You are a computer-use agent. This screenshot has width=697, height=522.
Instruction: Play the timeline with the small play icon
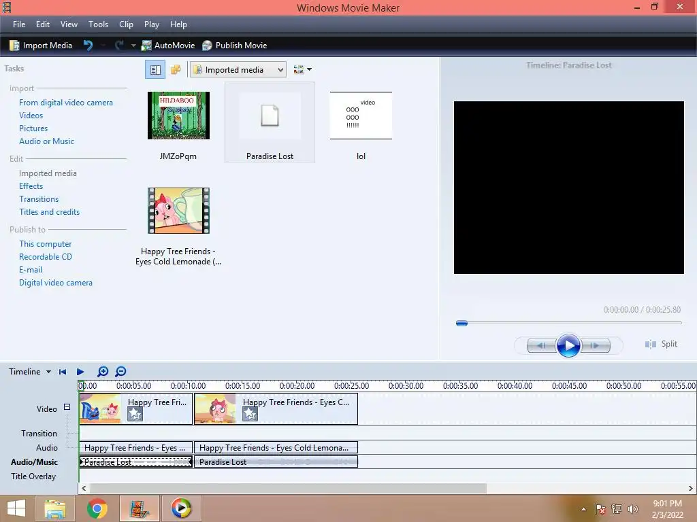[x=80, y=372]
